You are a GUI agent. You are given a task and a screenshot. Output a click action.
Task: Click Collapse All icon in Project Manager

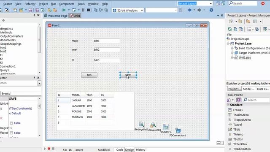241,29
